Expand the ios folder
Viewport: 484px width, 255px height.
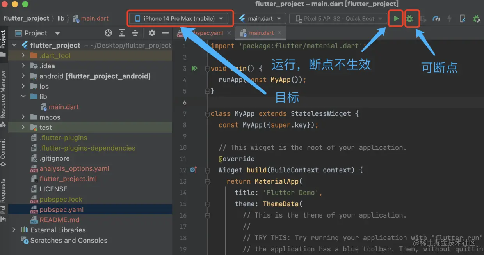23,87
